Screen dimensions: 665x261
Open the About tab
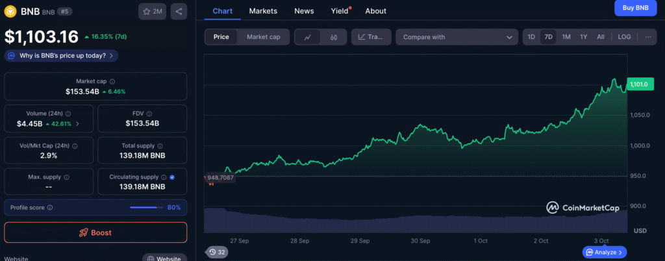[x=376, y=11]
